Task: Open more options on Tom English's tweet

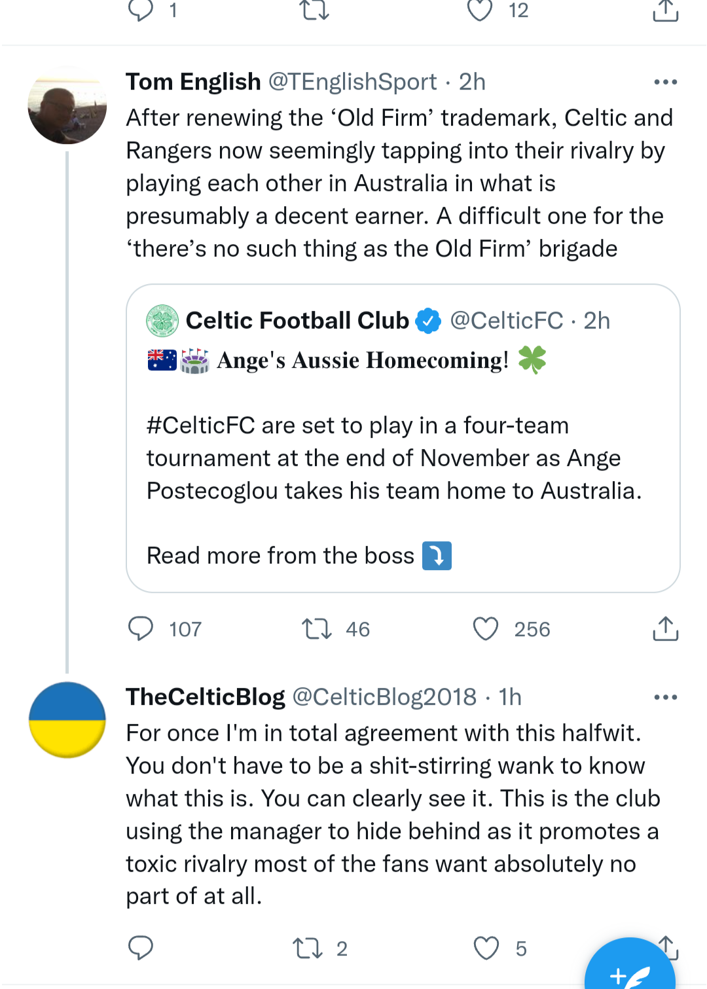Action: point(665,82)
